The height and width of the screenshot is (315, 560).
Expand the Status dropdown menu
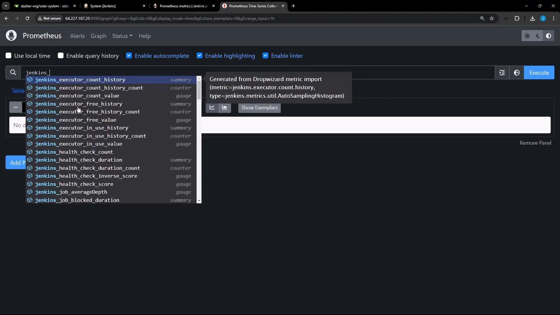122,36
